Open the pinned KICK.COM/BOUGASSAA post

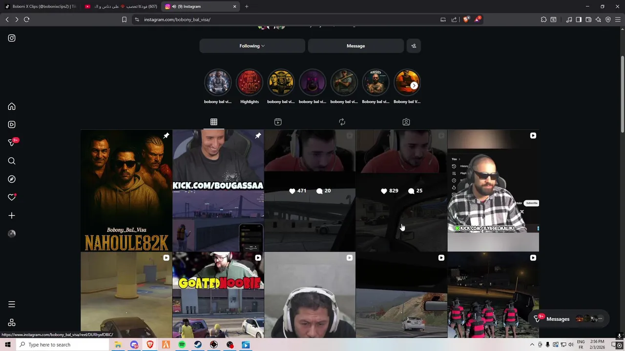[x=218, y=191]
